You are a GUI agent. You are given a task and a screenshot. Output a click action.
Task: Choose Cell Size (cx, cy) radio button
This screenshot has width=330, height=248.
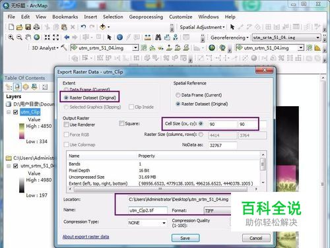click(201, 123)
